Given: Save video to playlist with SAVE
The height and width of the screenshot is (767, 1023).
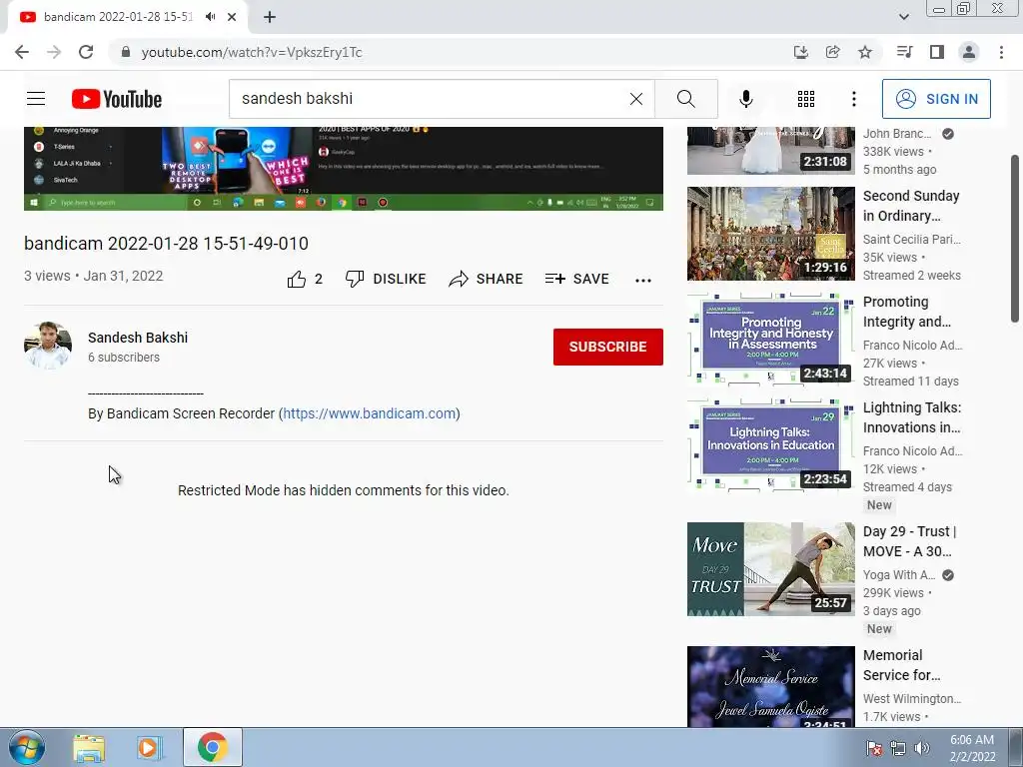Looking at the screenshot, I should [576, 280].
